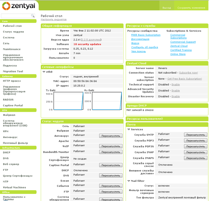The image size is (209, 201).
Task: Open the DHCP module in the sidebar
Action: pyautogui.click(x=7, y=152)
